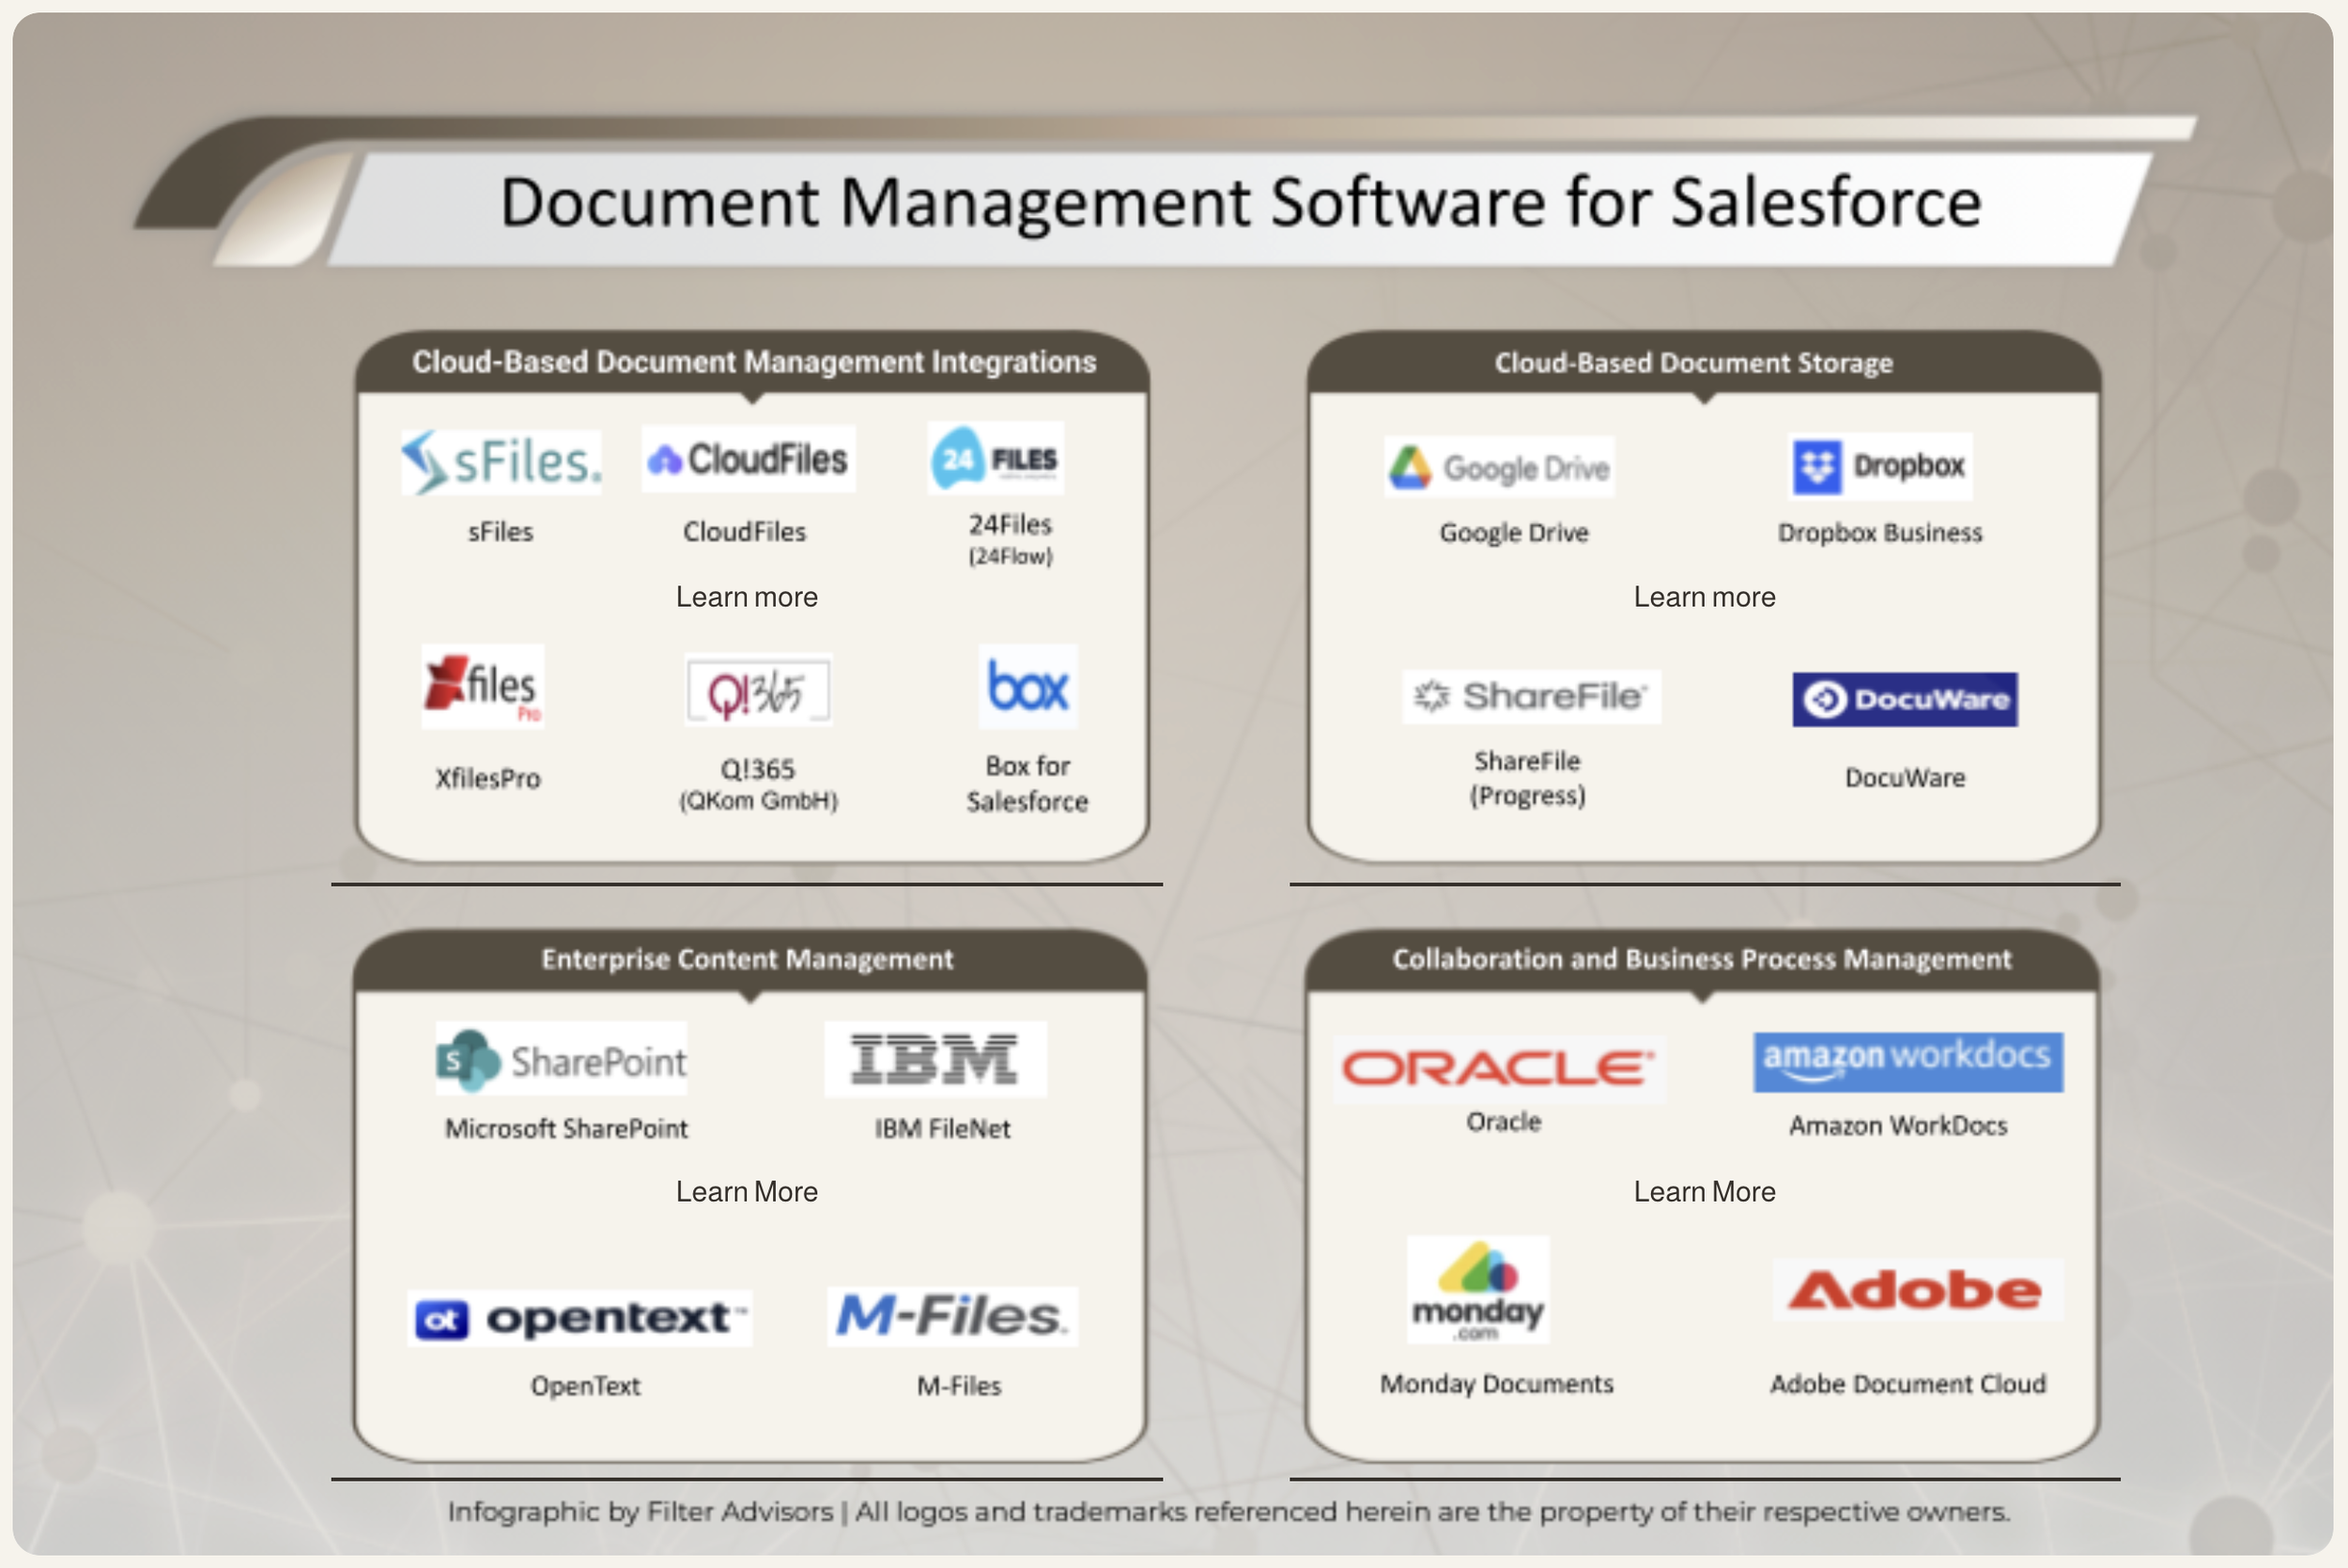
Task: Click the Enterprise Content Management header
Action: click(x=748, y=959)
